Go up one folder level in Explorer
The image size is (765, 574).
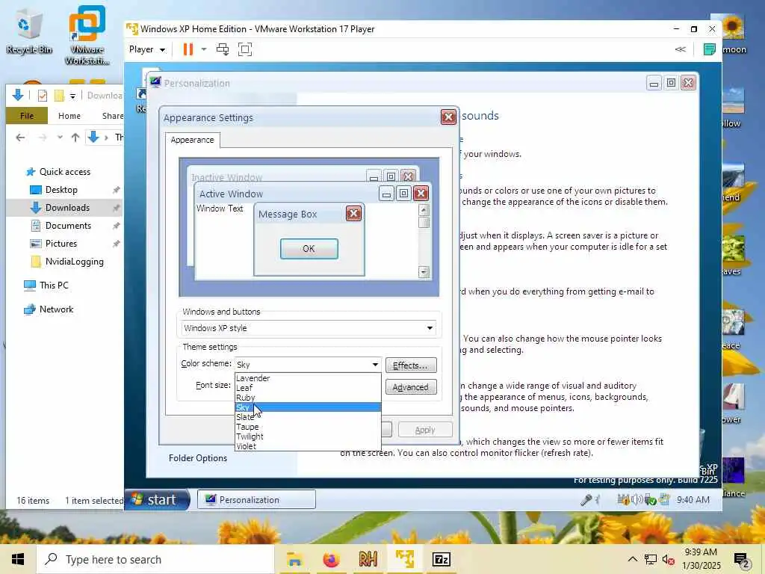pos(75,138)
